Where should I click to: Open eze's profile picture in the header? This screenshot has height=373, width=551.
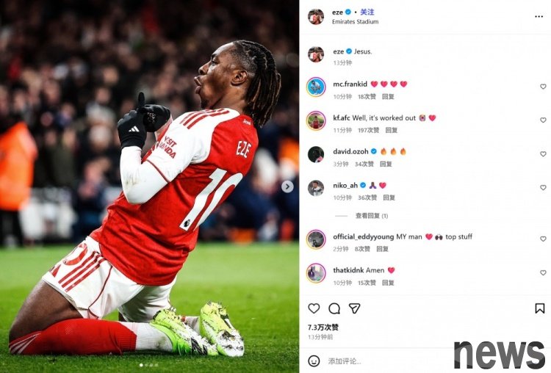316,16
